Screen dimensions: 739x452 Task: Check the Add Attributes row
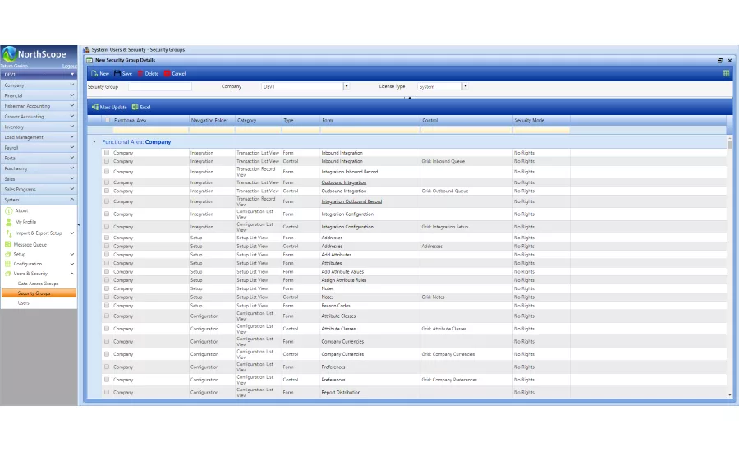coord(107,255)
